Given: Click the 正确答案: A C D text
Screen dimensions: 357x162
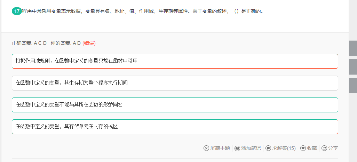Looking at the screenshot, I should click(29, 43).
